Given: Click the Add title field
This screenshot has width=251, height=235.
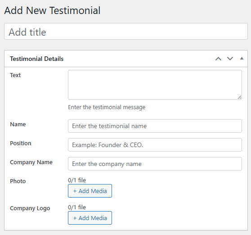Looking at the screenshot, I should (x=126, y=32).
